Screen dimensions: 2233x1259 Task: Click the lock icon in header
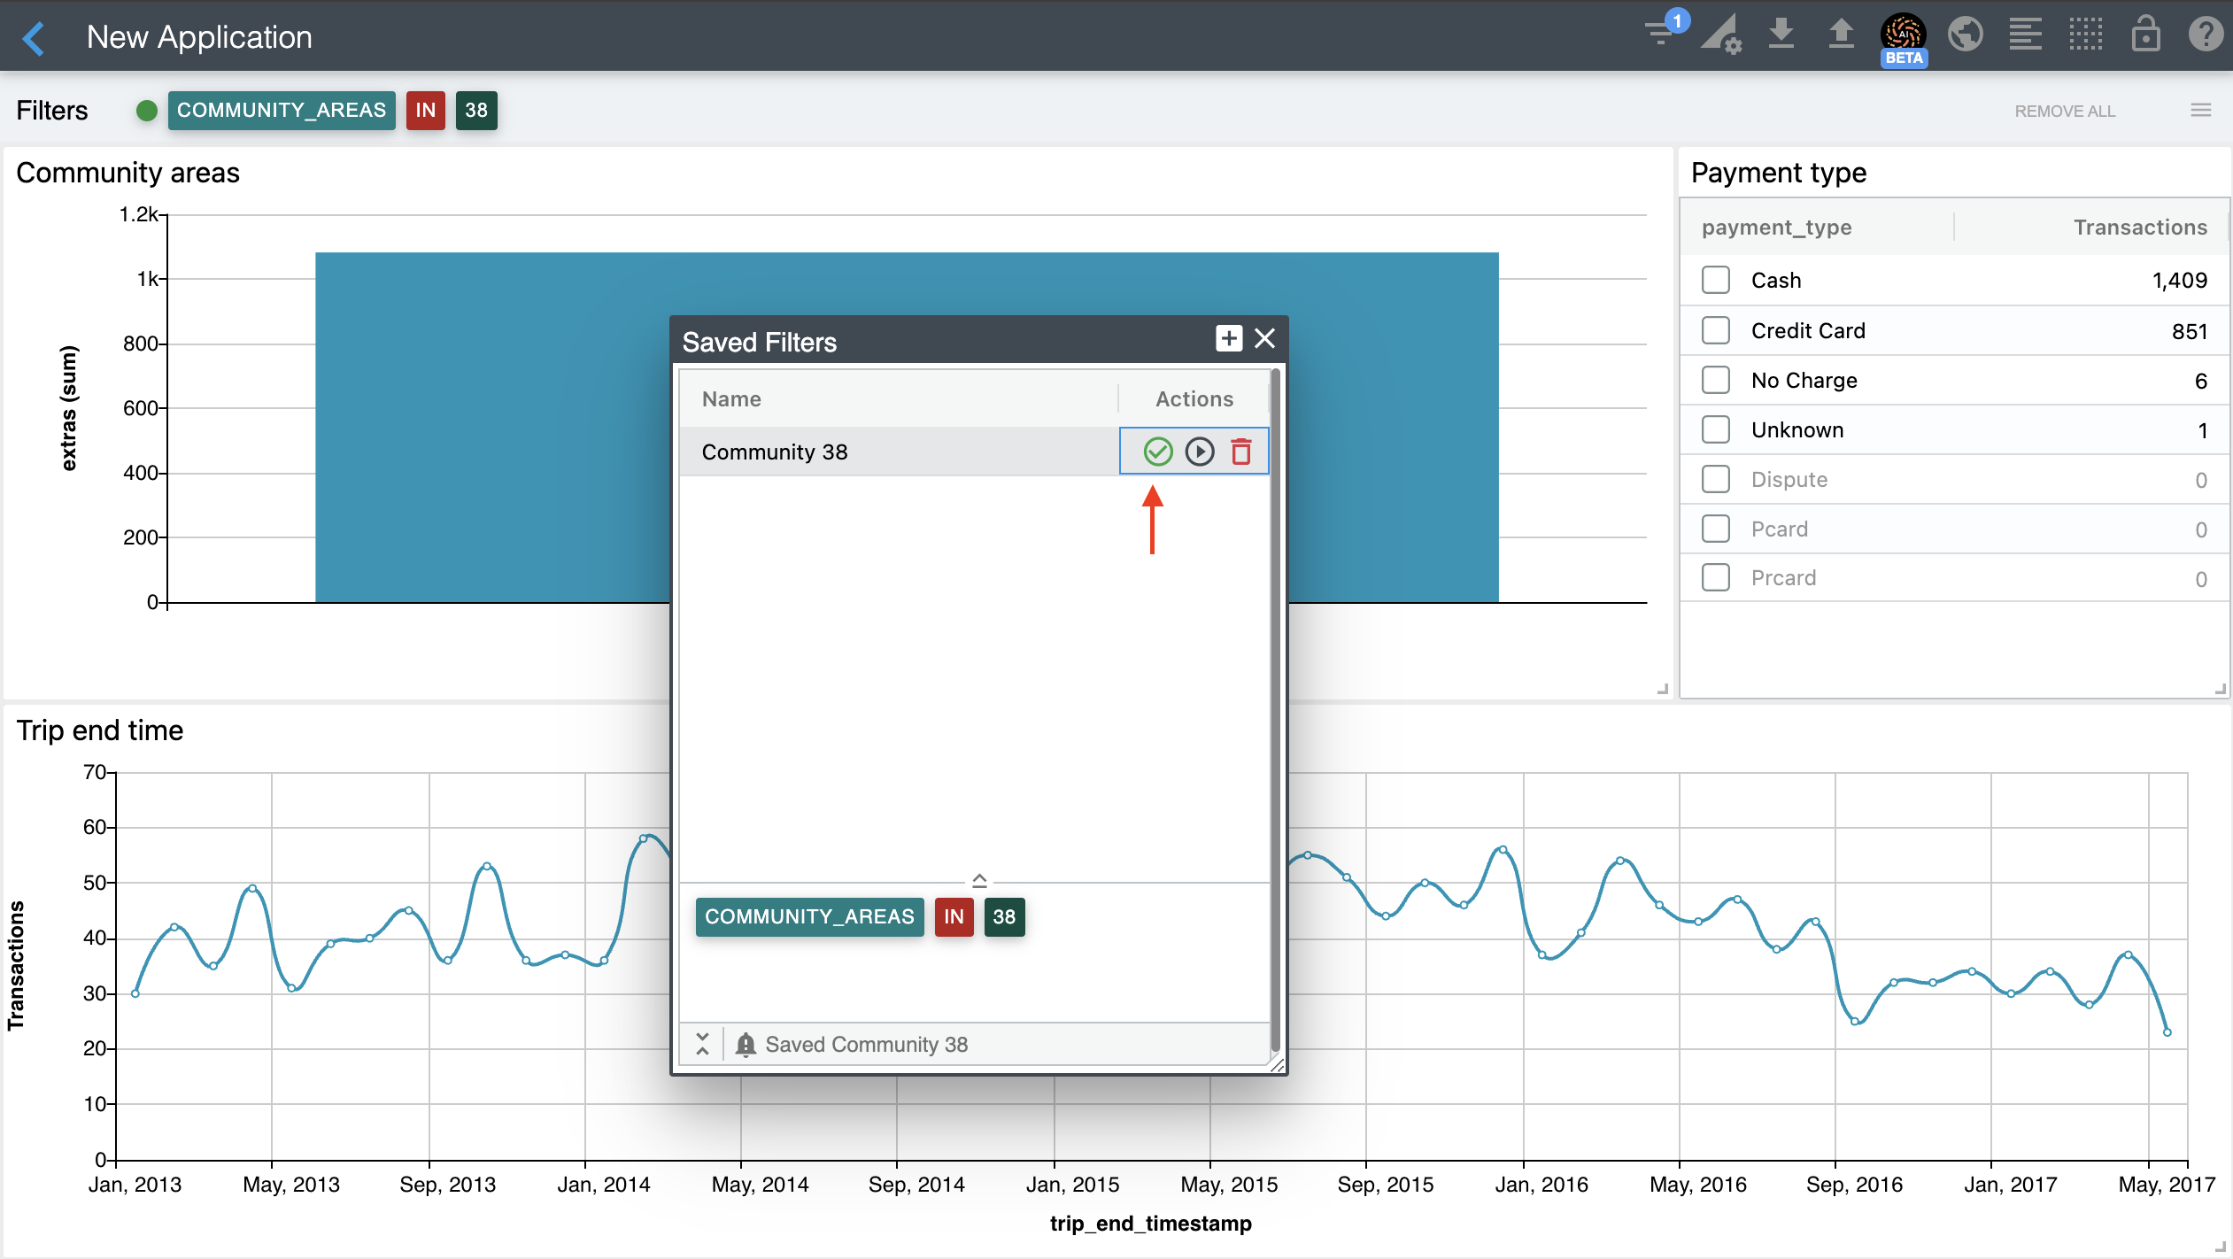2145,35
